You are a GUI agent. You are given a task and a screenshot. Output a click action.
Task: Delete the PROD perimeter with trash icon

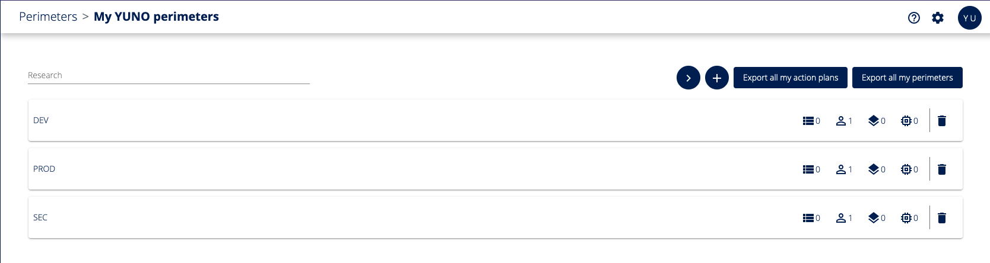point(941,169)
